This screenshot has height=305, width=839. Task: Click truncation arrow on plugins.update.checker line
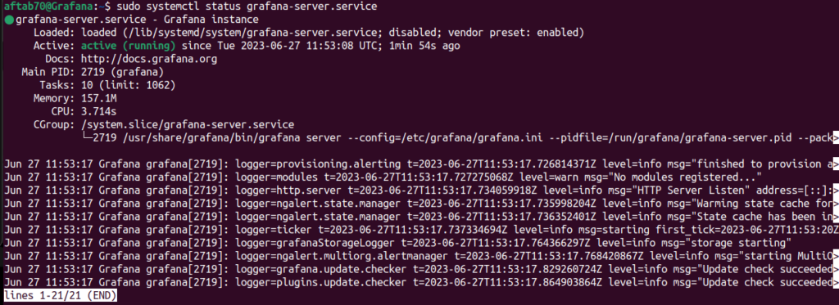pyautogui.click(x=836, y=282)
